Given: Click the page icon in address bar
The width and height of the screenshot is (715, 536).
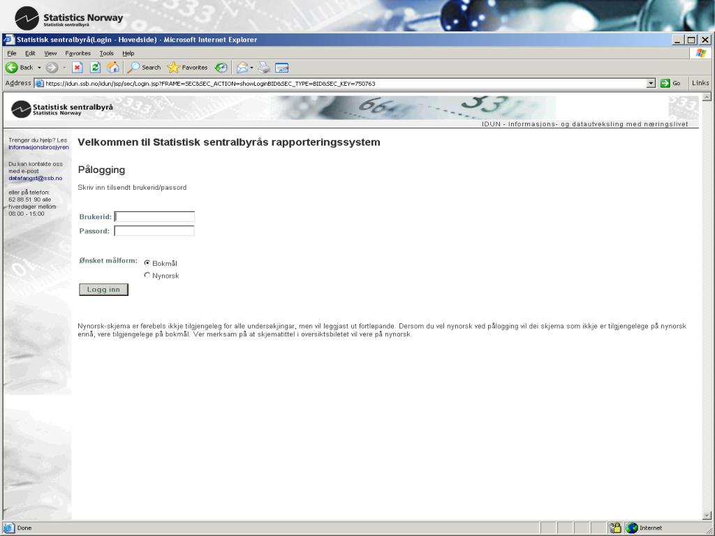Looking at the screenshot, I should 39,84.
